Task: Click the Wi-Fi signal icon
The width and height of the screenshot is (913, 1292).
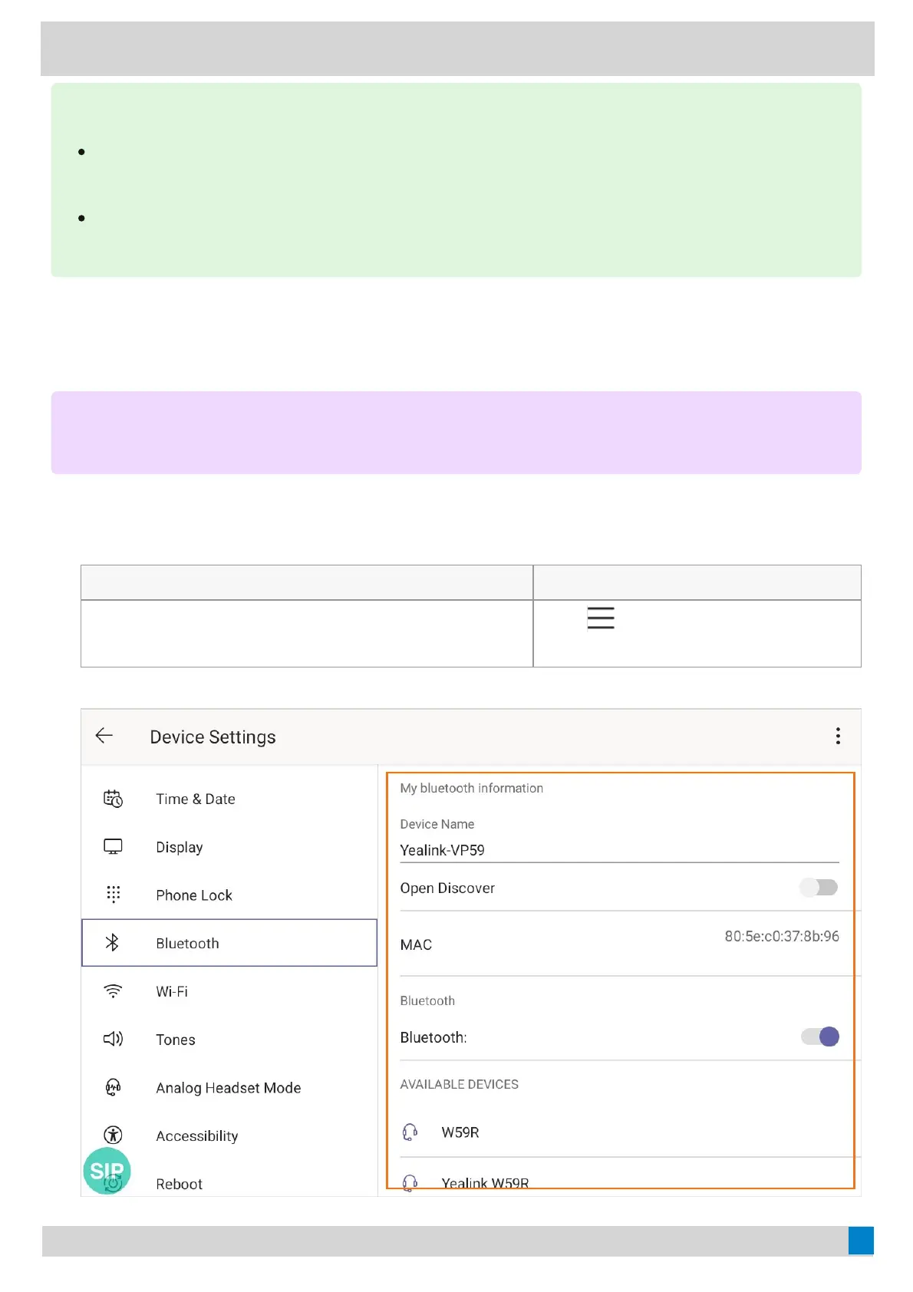Action: (113, 990)
